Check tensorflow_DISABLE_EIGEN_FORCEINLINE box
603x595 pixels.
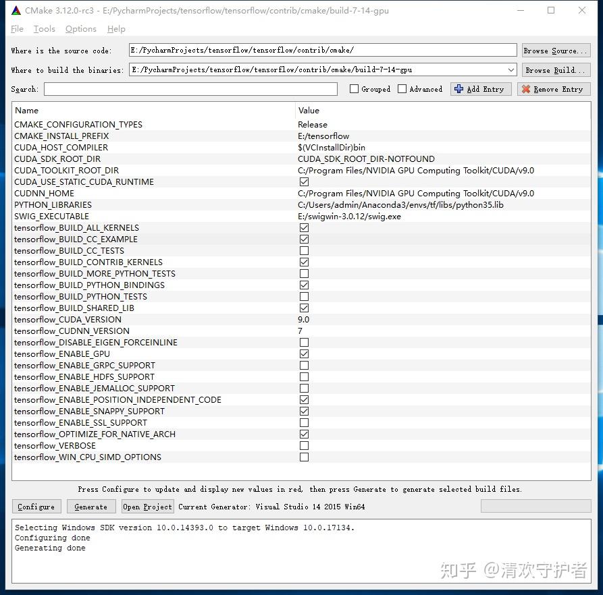[x=304, y=342]
